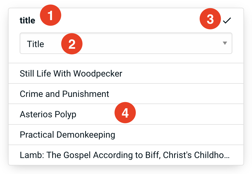Click the word "Punishment" in the second row
252x174 pixels.
(x=86, y=94)
